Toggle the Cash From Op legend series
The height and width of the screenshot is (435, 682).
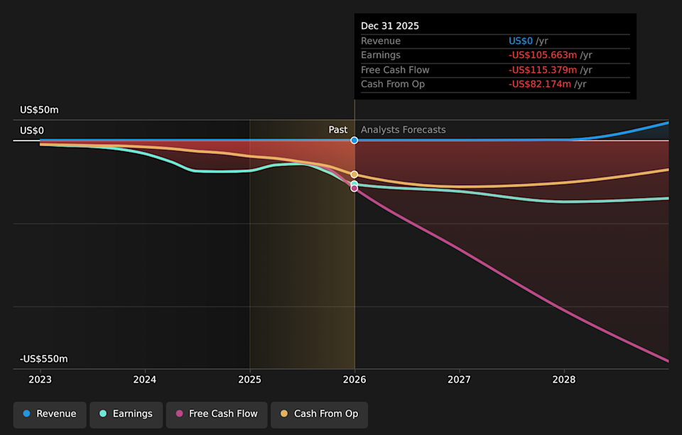tap(319, 414)
